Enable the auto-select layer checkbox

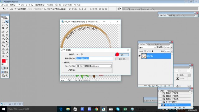coord(11,9)
